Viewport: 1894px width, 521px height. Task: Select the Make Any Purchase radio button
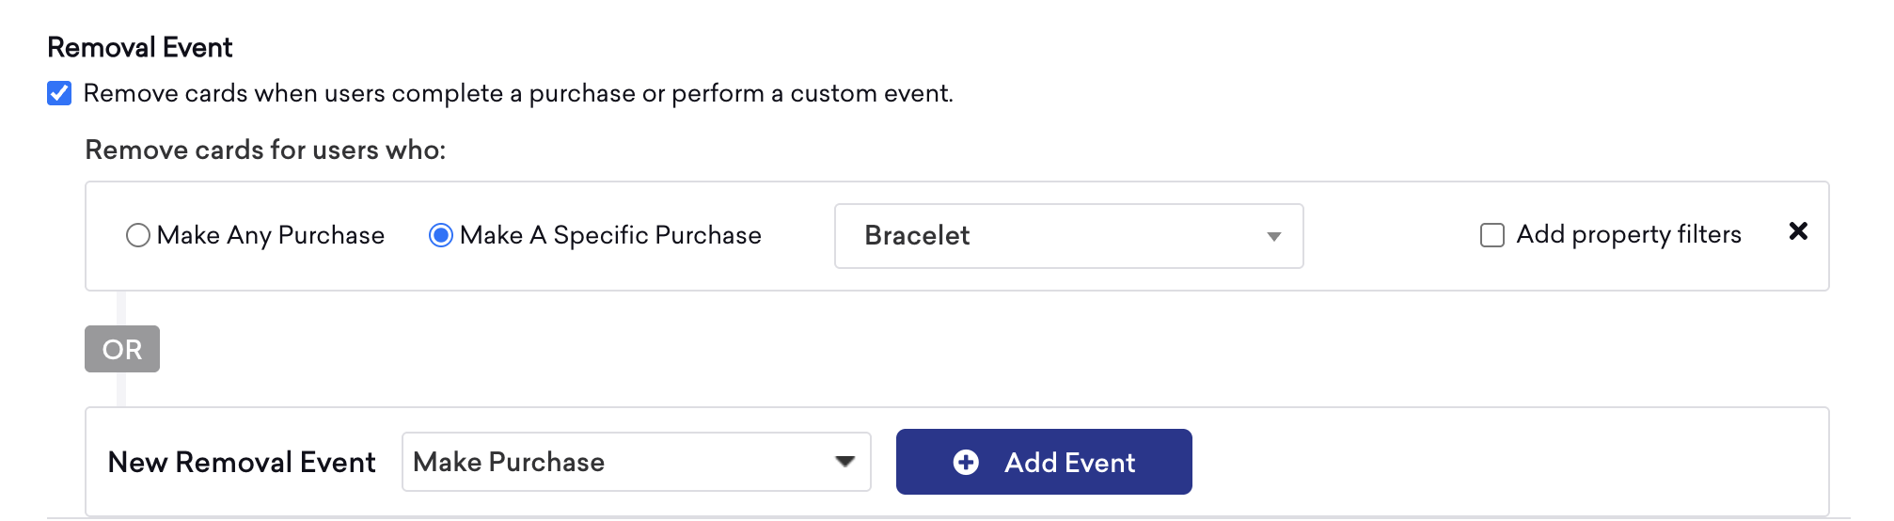(x=138, y=235)
